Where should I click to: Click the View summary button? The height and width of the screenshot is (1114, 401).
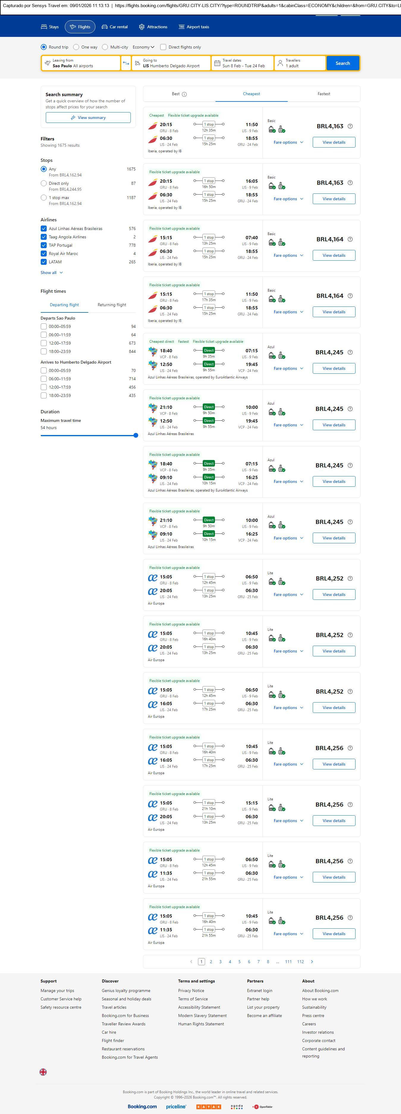[88, 118]
